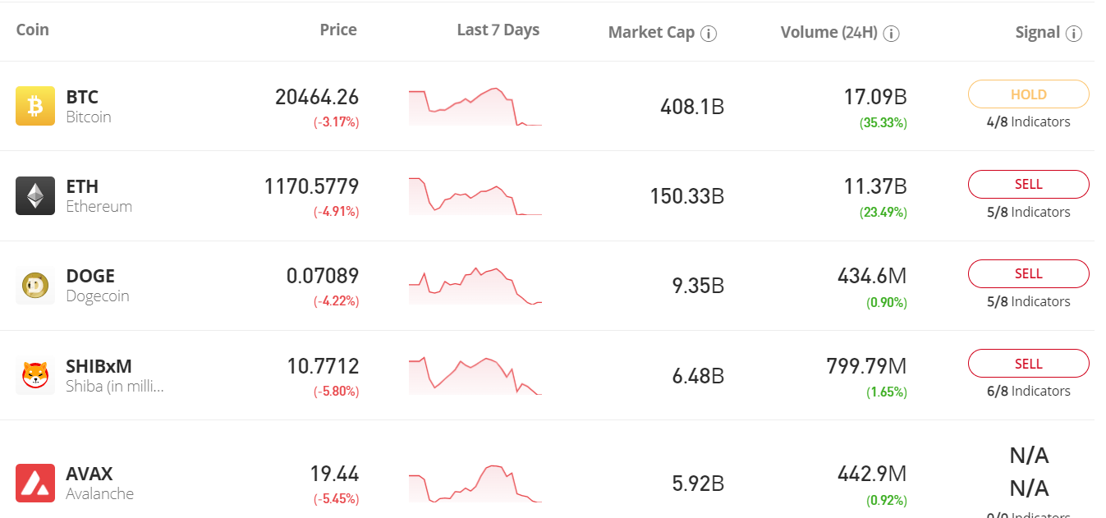This screenshot has width=1106, height=518.
Task: Click the Dogecoin coin icon
Action: [x=36, y=285]
